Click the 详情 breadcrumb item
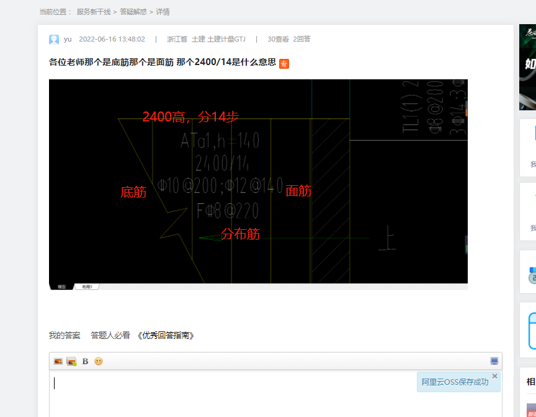 coord(163,12)
